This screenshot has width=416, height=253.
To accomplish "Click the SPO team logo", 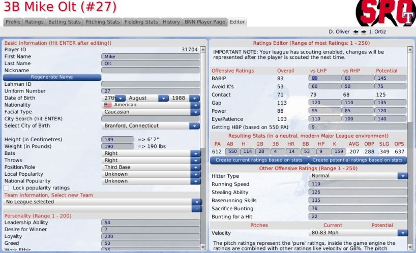I will [385, 13].
